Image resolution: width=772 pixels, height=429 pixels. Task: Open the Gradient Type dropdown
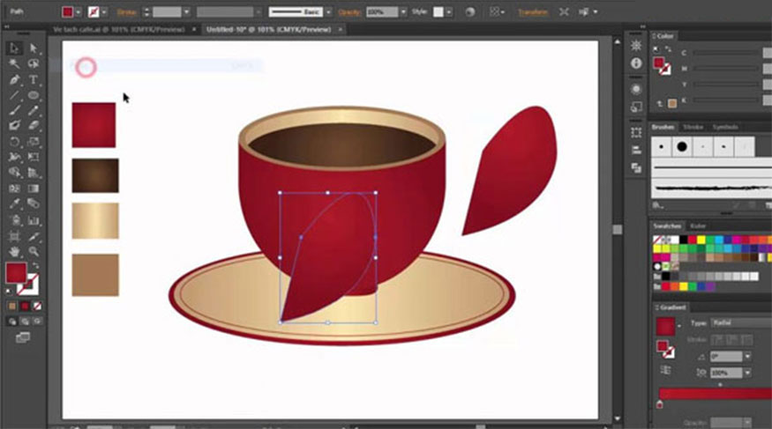click(x=737, y=324)
